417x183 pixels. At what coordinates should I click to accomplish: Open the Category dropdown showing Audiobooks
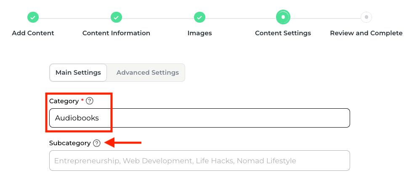199,118
